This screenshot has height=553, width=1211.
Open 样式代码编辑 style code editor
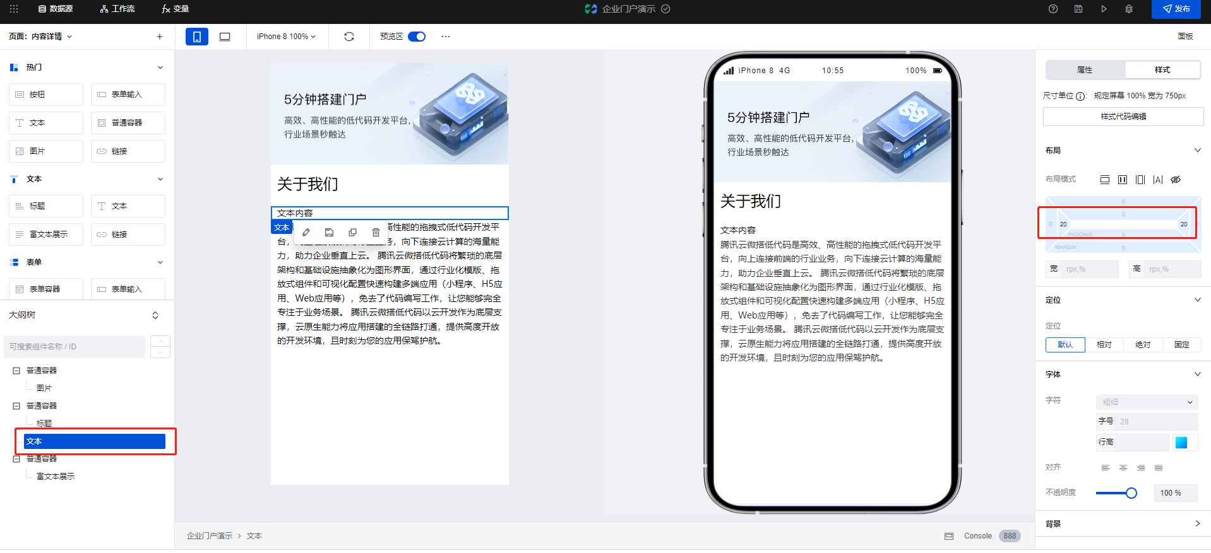1123,117
